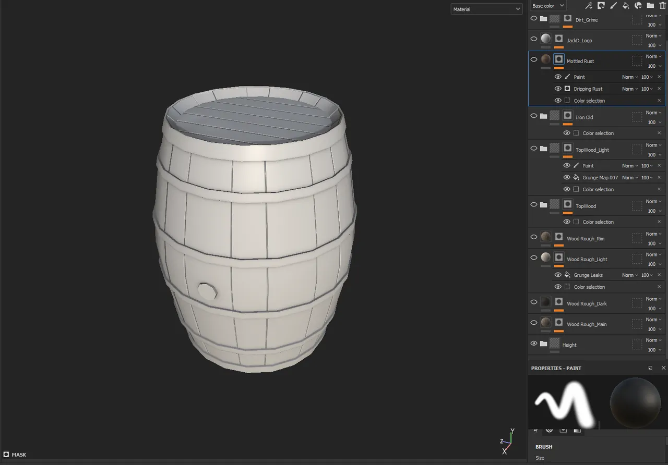Image resolution: width=668 pixels, height=465 pixels.
Task: Remove the Paint effect under Mottled Rust
Action: (659, 77)
